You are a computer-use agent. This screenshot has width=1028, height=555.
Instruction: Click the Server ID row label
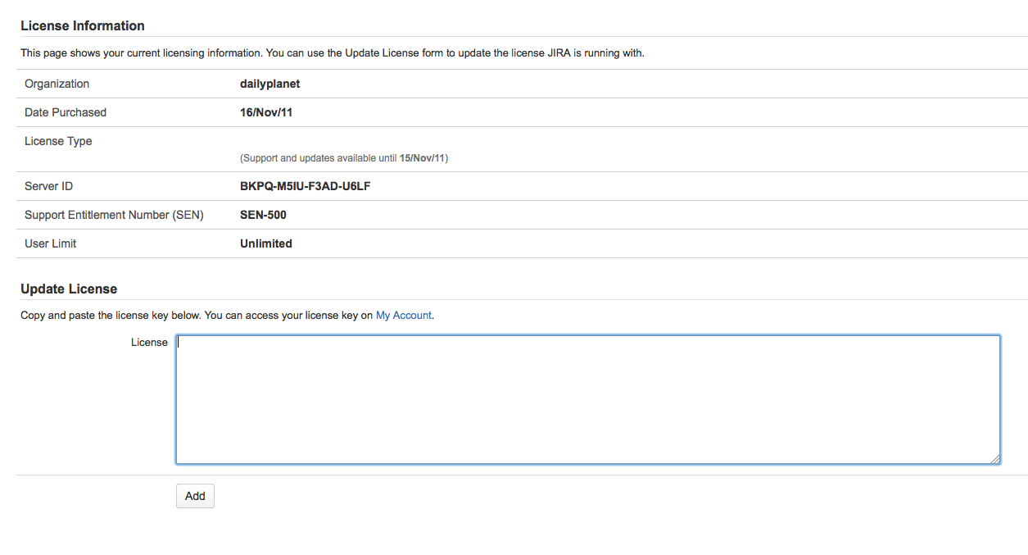click(x=48, y=186)
